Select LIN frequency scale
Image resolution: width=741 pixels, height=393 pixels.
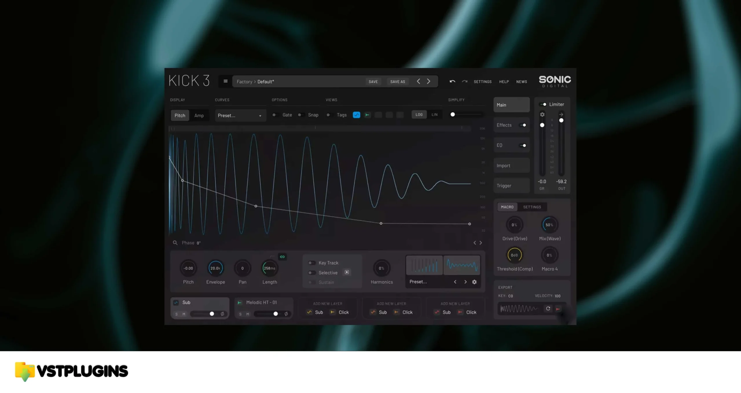coord(434,115)
